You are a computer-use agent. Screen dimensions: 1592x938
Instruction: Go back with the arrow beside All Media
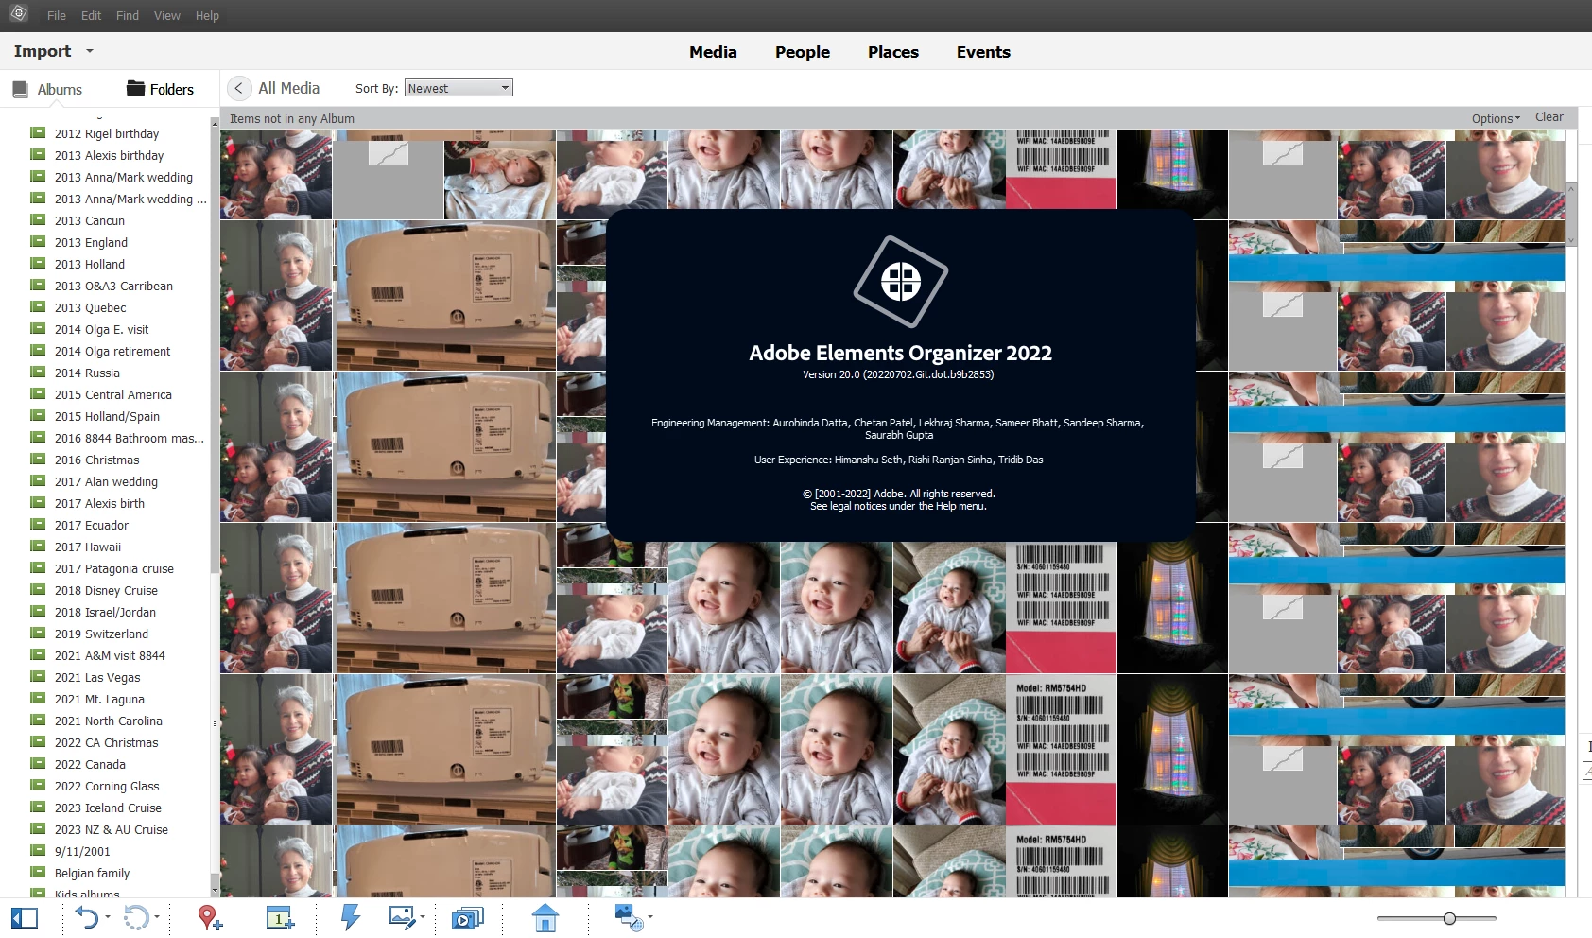[x=239, y=88]
